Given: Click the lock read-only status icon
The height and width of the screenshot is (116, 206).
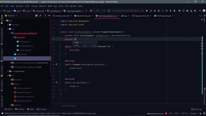Looking at the screenshot, I should 200,113.
